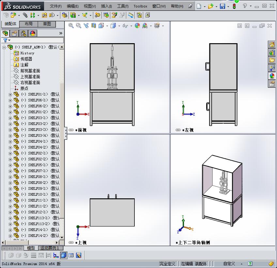This screenshot has width=277, height=268.
Task: Open the 插入(I) menu
Action: [106, 6]
